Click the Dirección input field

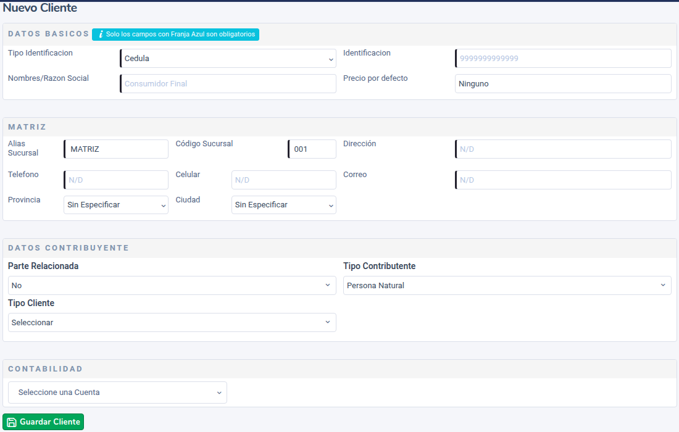pos(563,149)
